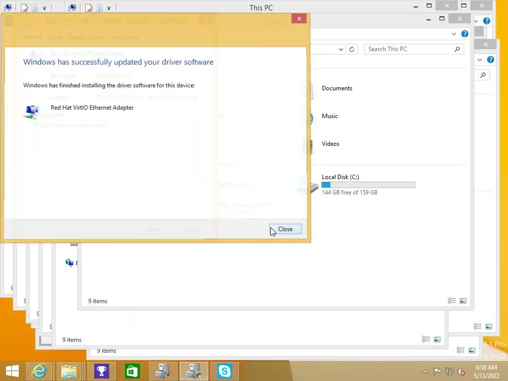Close the driver update success dialog with Close button

(x=285, y=229)
